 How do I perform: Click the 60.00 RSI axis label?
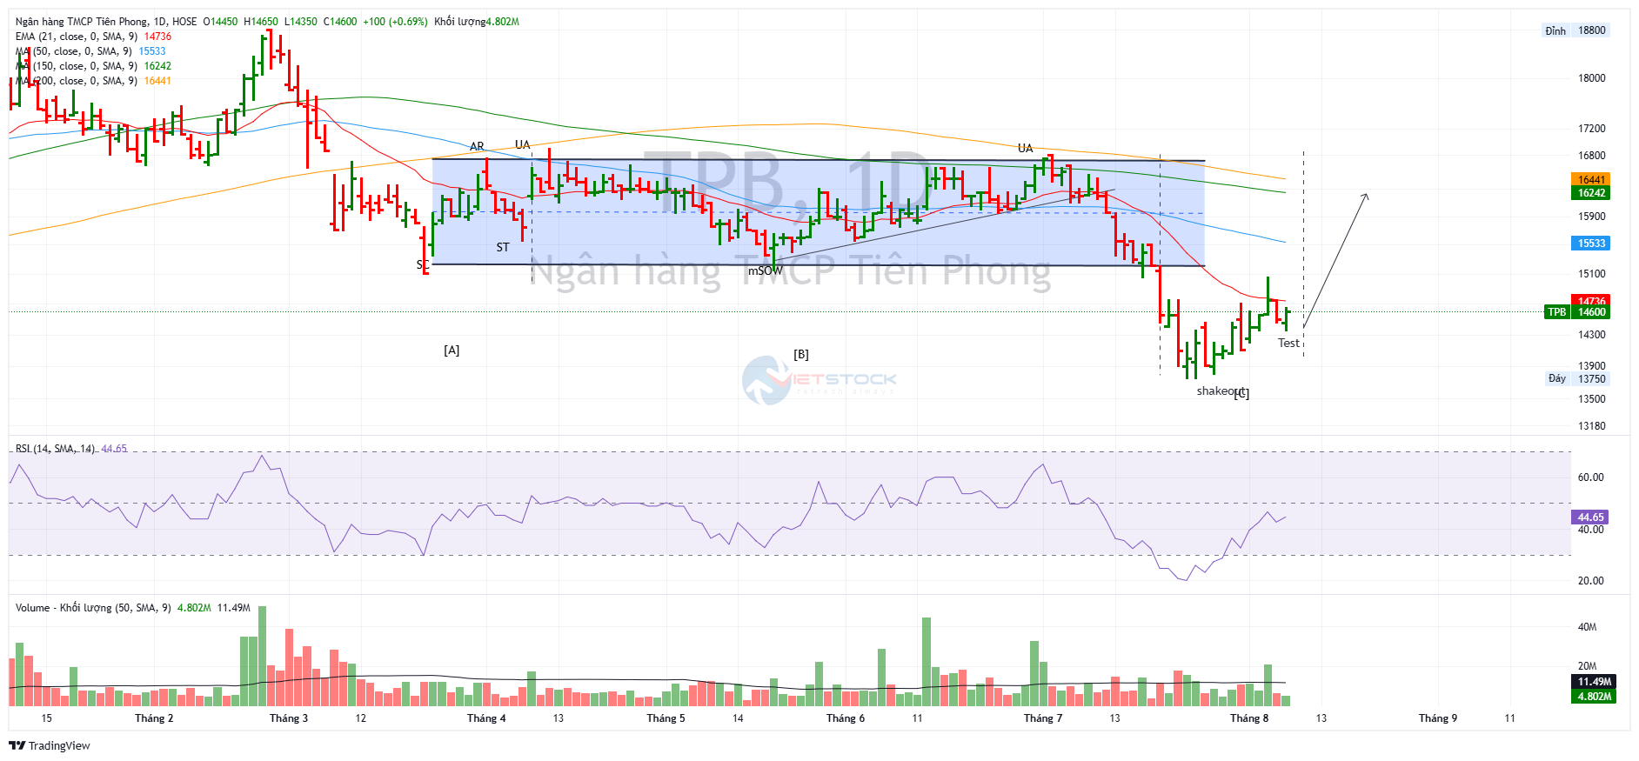[1591, 477]
